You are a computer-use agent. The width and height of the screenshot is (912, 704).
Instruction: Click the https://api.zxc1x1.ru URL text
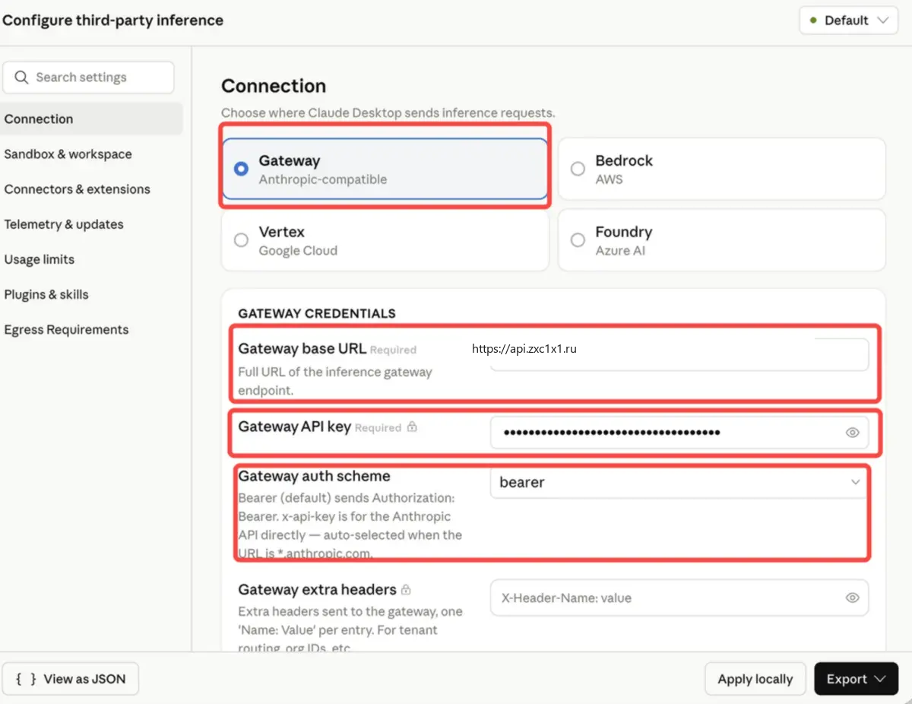(524, 349)
